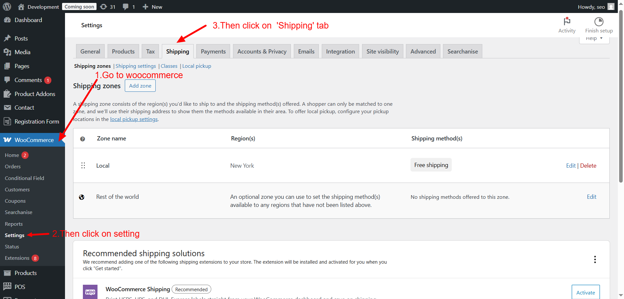Click the globe icon for Rest of the world
The width and height of the screenshot is (624, 299).
[82, 197]
